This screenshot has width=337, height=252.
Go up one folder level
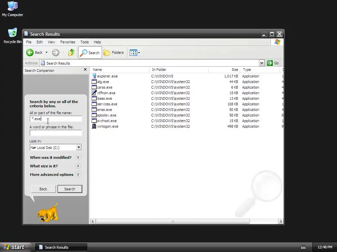(71, 52)
